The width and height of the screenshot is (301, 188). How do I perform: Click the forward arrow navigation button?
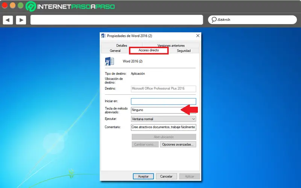point(21,20)
